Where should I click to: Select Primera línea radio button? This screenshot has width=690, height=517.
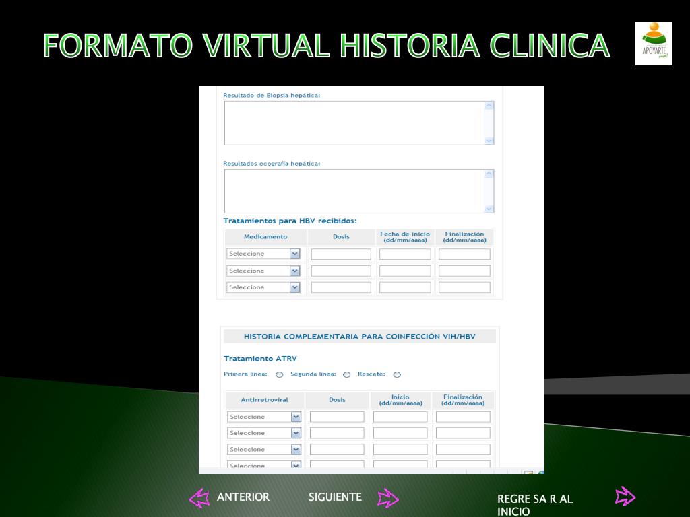[x=280, y=374]
